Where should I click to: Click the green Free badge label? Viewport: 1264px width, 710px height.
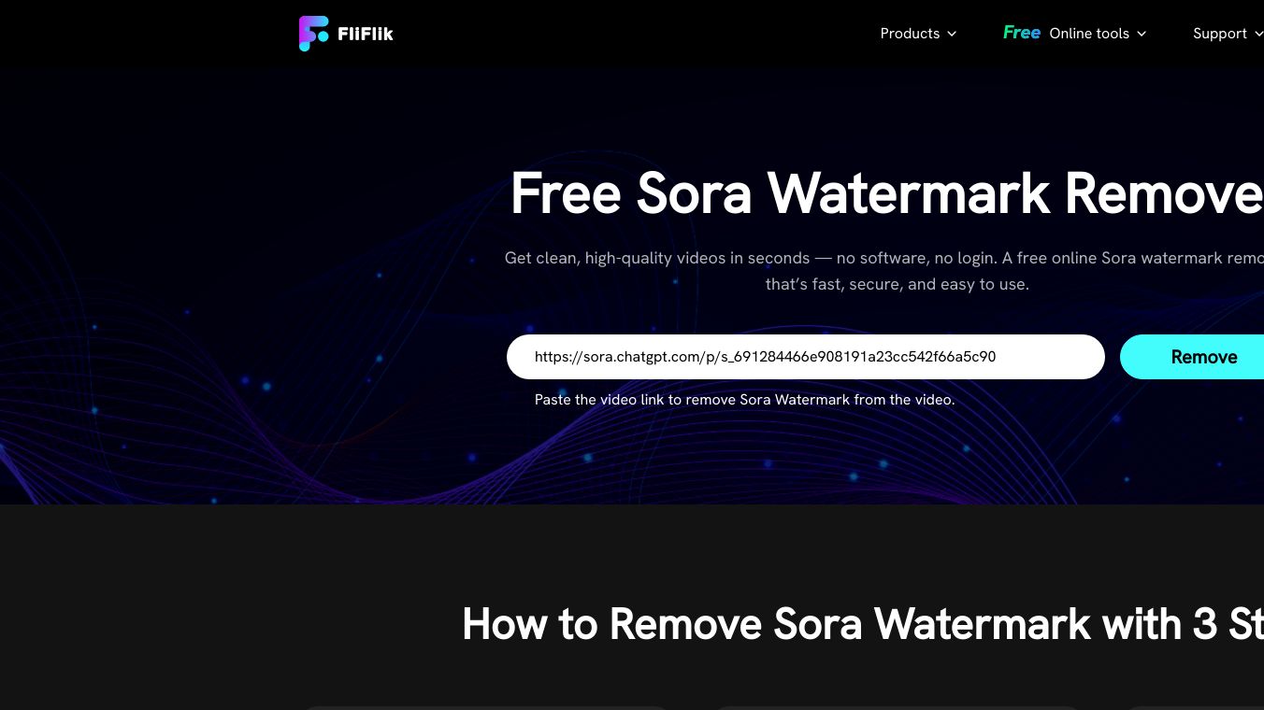pyautogui.click(x=1022, y=33)
